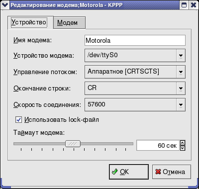The height and width of the screenshot is (189, 199).
Task: Click the Скорость соединения label
Action: click(x=47, y=104)
